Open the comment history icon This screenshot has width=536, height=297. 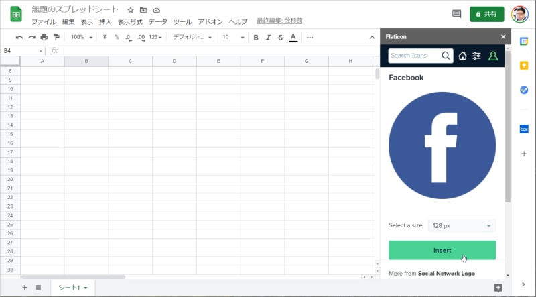point(457,14)
